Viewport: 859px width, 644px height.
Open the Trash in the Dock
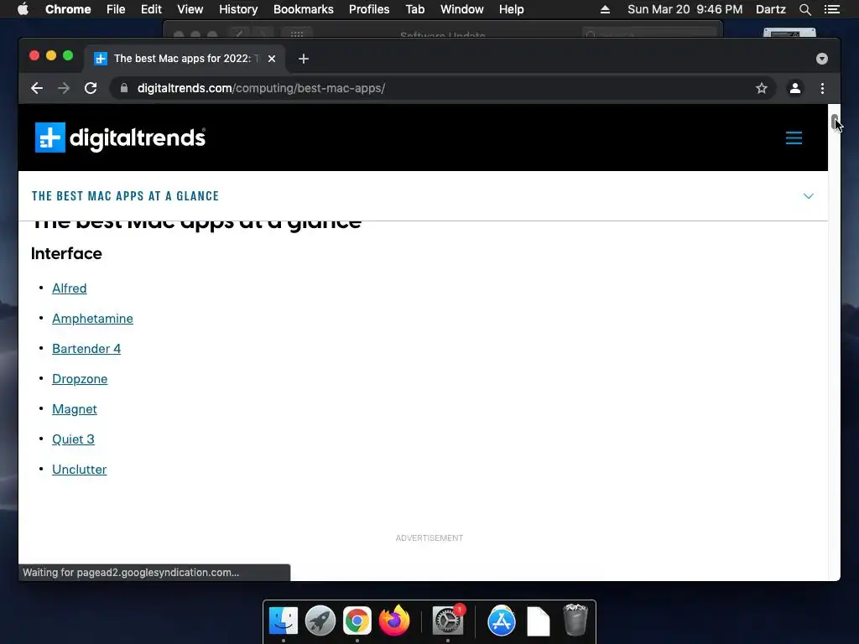[x=575, y=620]
